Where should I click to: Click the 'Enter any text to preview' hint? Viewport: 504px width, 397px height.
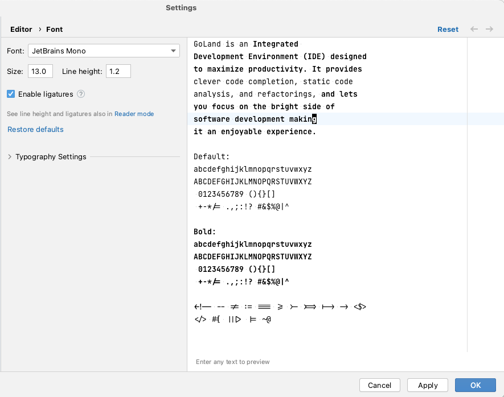tap(233, 362)
